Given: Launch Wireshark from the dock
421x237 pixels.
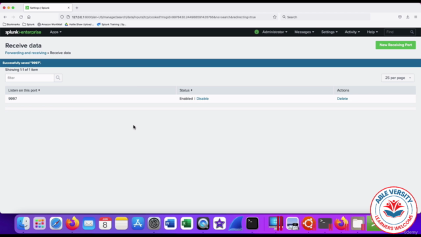Looking at the screenshot, I should 236,224.
